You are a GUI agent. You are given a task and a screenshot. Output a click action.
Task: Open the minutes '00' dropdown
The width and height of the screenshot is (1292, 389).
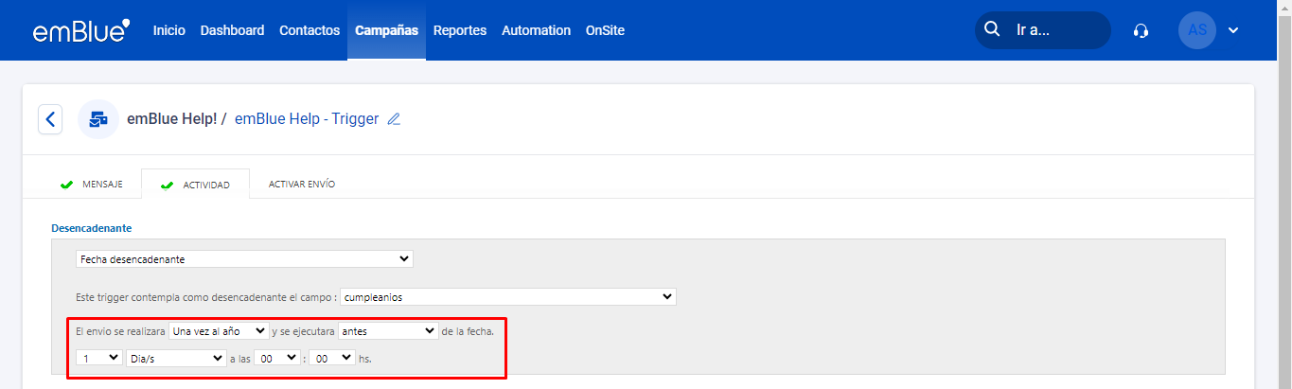point(332,359)
